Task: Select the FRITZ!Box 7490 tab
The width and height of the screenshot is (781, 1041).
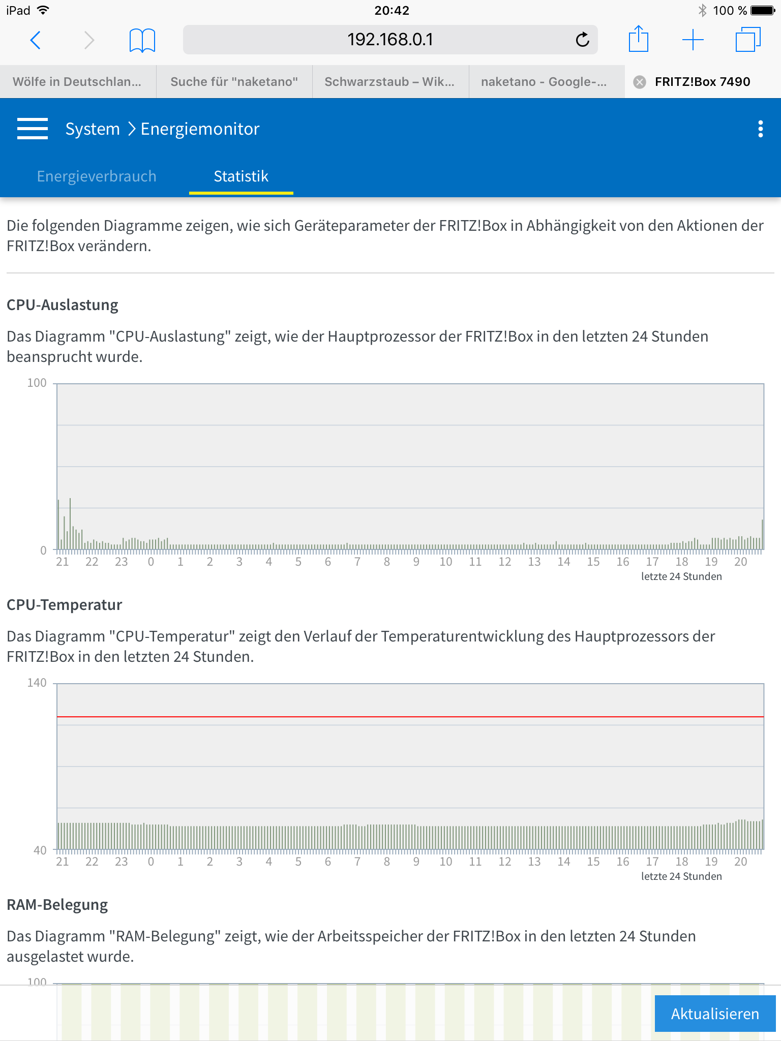Action: (703, 82)
